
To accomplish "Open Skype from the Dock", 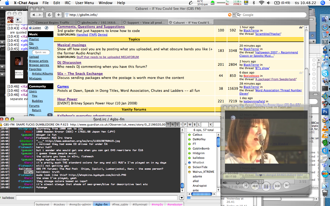I will [x=325, y=73].
